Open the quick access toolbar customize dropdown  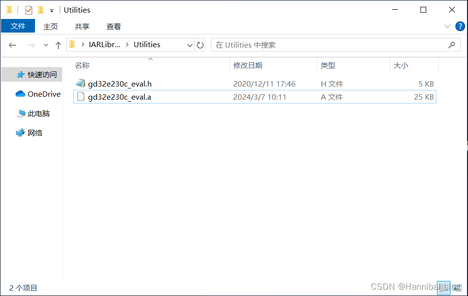(x=51, y=10)
